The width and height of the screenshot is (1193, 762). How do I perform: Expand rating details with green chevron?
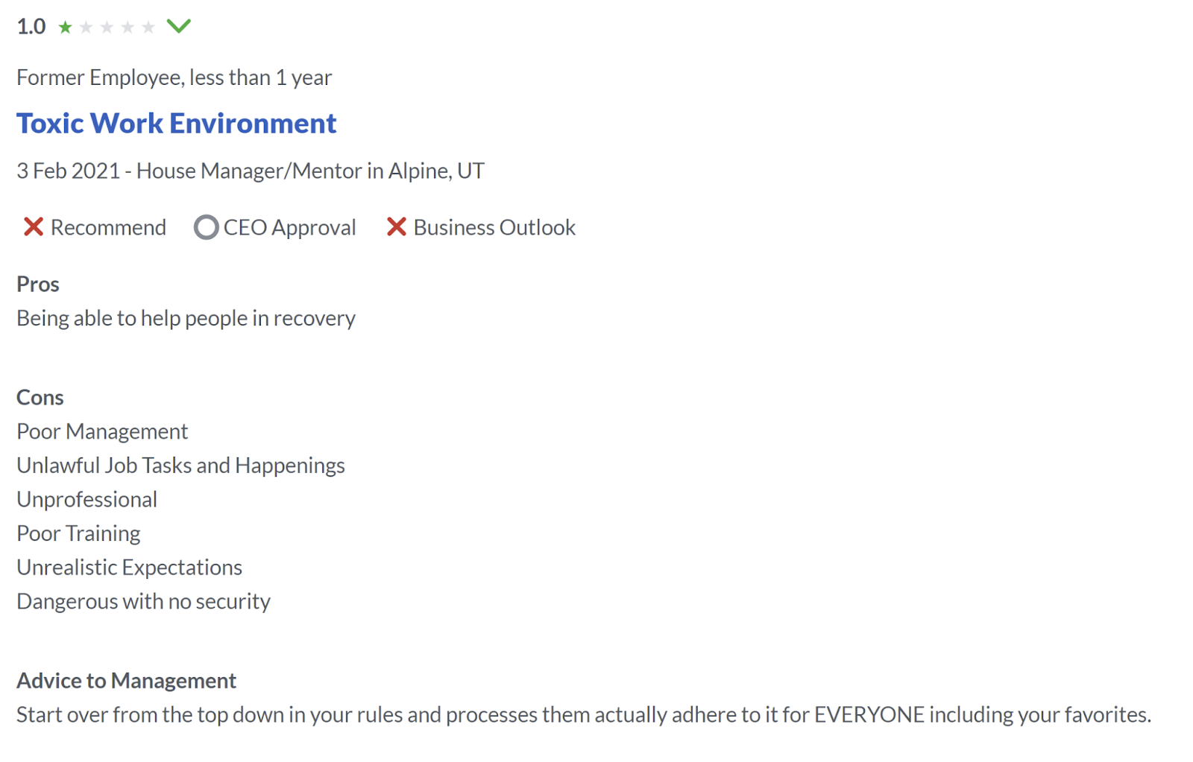point(179,27)
